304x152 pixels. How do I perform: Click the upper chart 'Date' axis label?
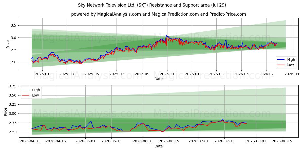point(159,79)
